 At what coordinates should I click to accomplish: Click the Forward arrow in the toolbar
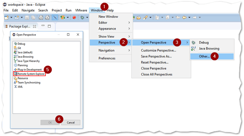coord(195,18)
